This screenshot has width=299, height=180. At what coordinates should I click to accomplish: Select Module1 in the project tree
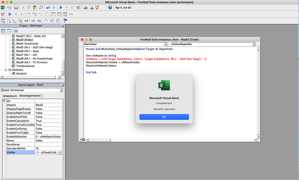(22, 73)
